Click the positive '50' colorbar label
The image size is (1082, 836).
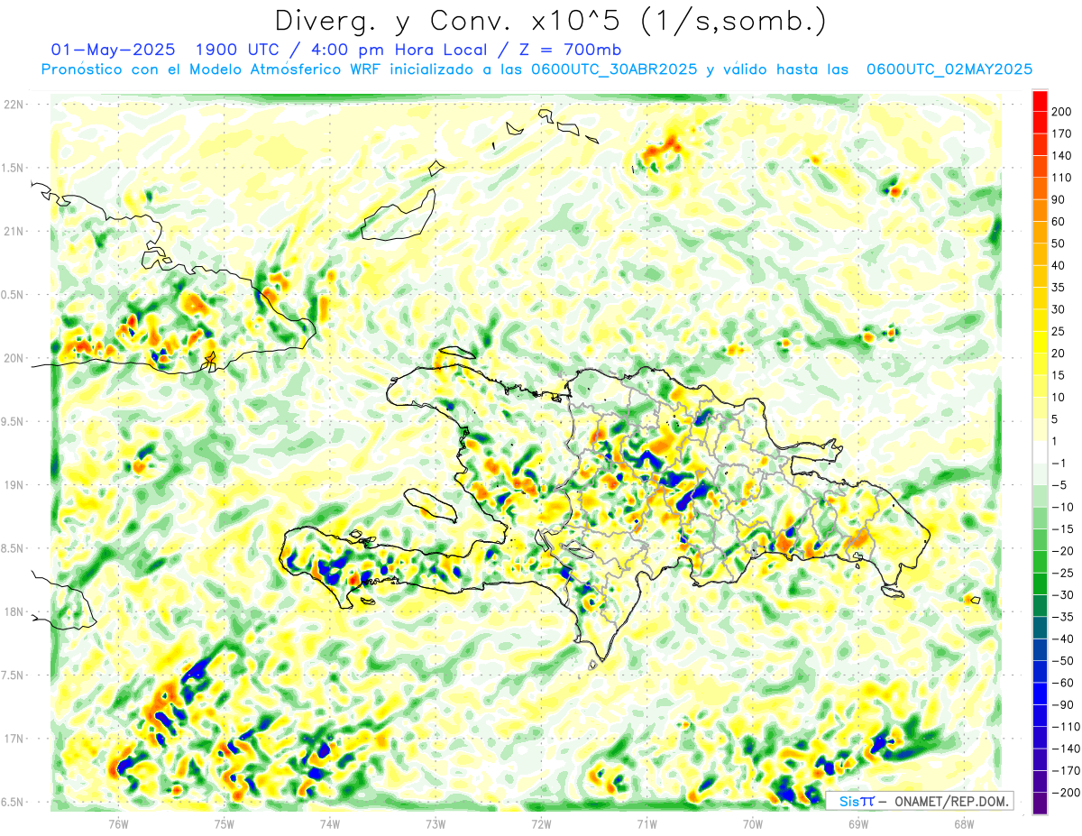coord(1059,243)
